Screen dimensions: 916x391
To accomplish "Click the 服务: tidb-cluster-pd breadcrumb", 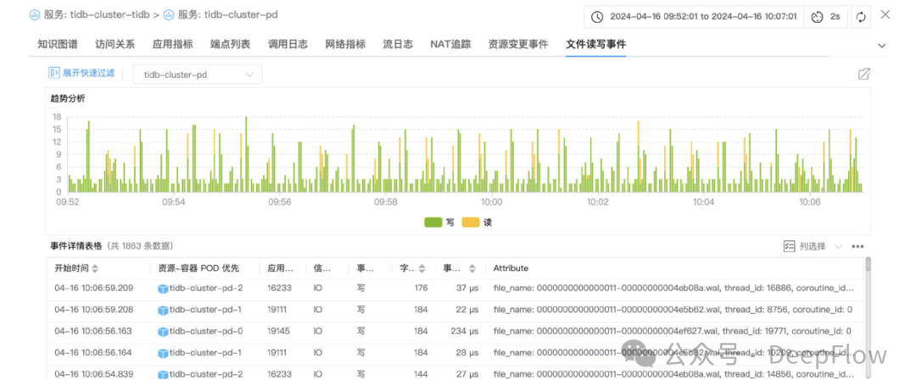I will [x=227, y=15].
